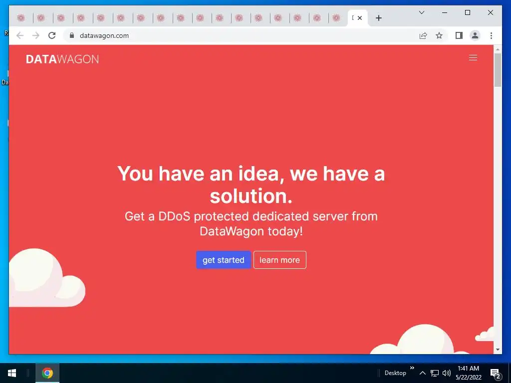
Task: Click the forward navigation arrow
Action: (x=36, y=35)
